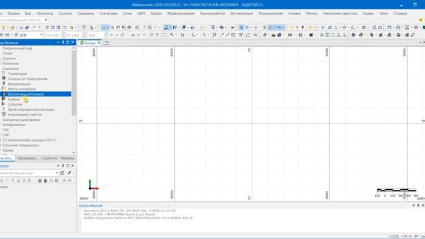Screen dimensions: 425x239
Task: Select the CAD tree item
Action: [x=6, y=135]
